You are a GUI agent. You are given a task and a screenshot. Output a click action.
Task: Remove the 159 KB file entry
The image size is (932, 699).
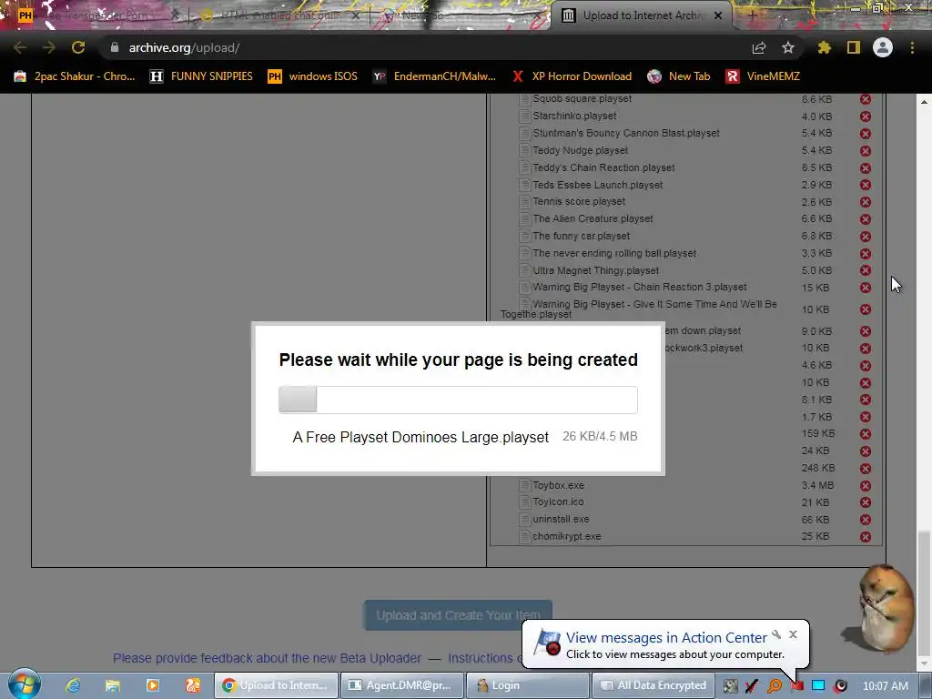pos(866,434)
